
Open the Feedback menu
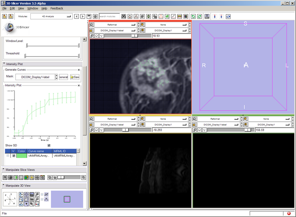tap(57, 8)
